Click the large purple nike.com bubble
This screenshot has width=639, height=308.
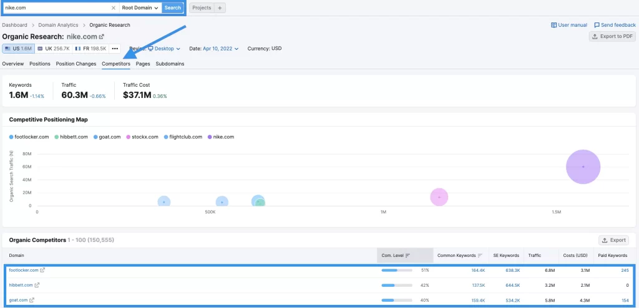point(583,166)
